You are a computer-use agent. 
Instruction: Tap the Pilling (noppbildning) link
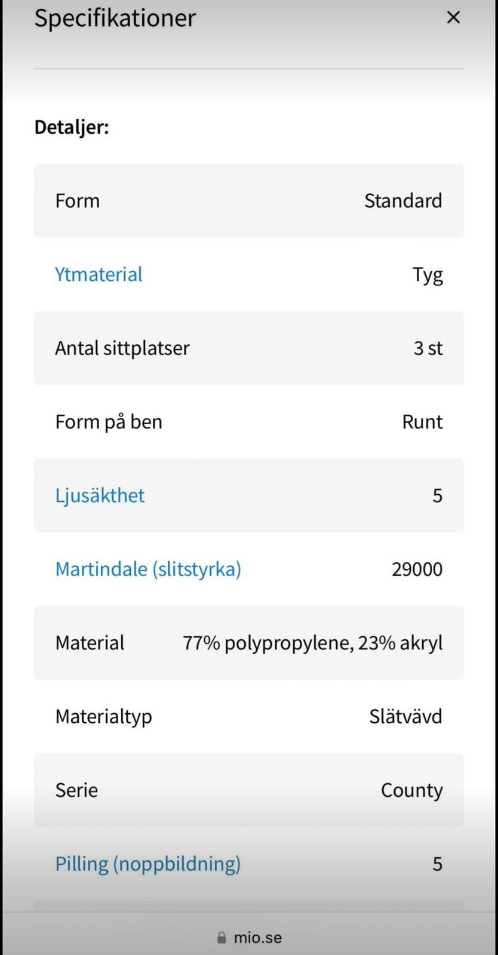pyautogui.click(x=147, y=864)
